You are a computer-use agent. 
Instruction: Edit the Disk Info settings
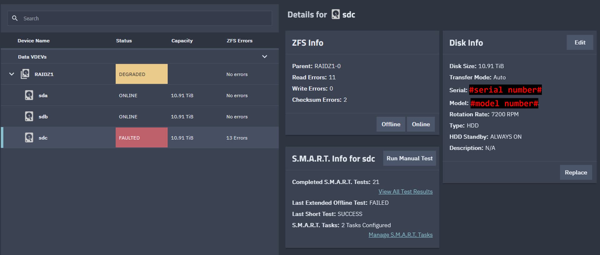tap(580, 42)
